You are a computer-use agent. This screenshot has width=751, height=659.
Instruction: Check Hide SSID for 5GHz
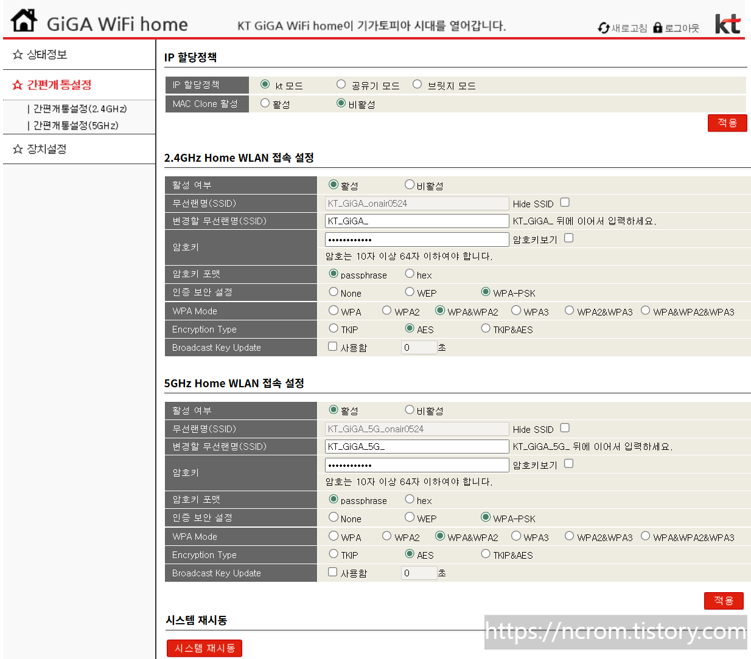[x=565, y=428]
